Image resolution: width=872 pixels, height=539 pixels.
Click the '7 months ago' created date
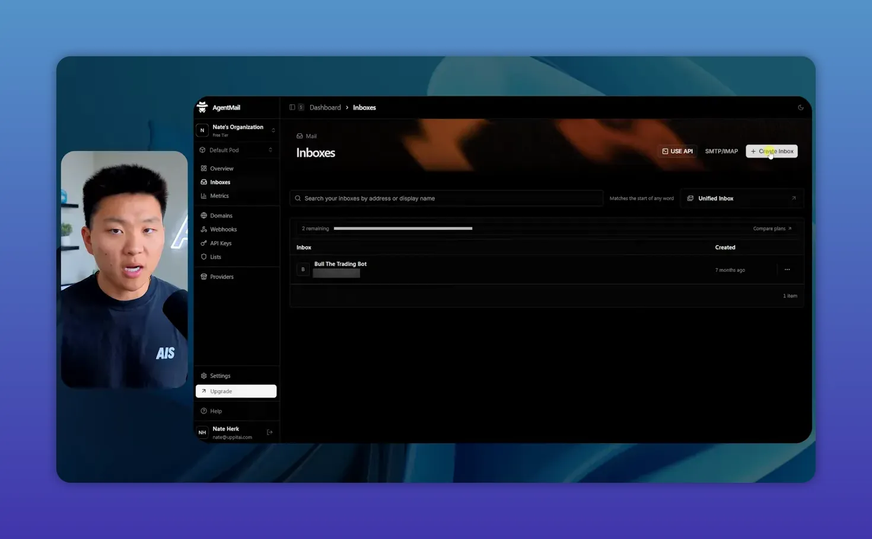click(730, 270)
